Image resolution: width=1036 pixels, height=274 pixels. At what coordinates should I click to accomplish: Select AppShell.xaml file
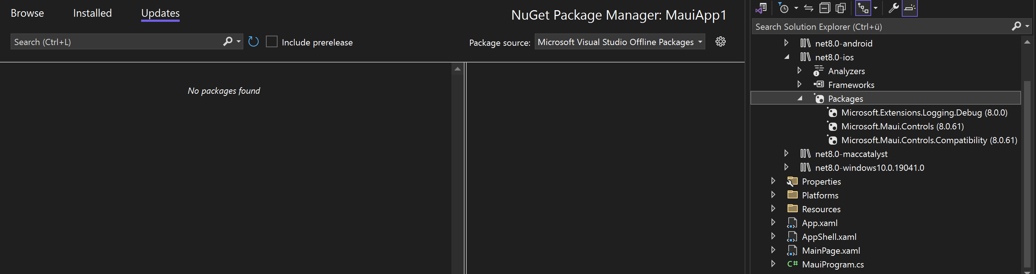(829, 237)
